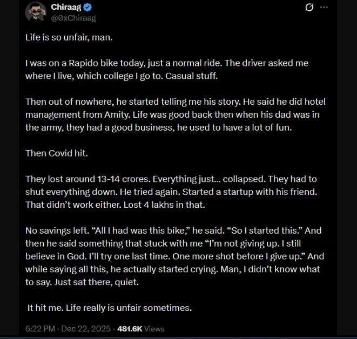Open the Grok actions icon
The width and height of the screenshot is (357, 339).
point(309,8)
